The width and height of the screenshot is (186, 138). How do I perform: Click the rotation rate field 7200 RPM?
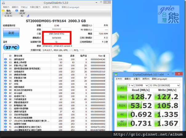[x=101, y=34]
